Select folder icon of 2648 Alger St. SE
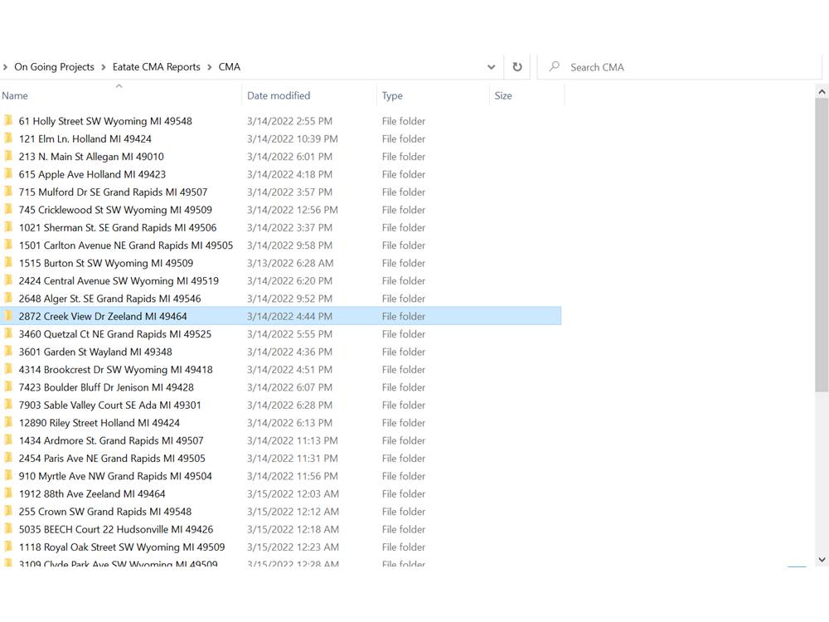Image resolution: width=829 pixels, height=622 pixels. (8, 299)
